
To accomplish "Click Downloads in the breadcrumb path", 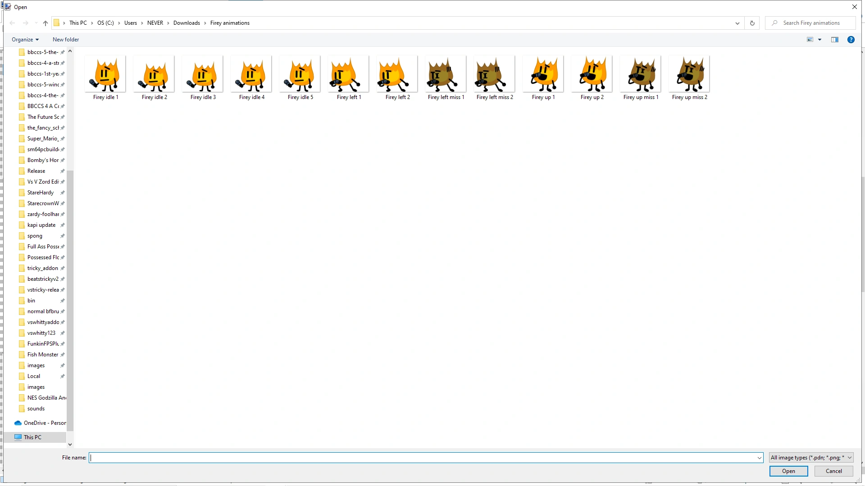I will click(x=187, y=22).
